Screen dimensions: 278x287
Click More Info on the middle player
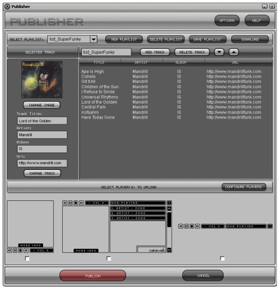tap(86, 250)
